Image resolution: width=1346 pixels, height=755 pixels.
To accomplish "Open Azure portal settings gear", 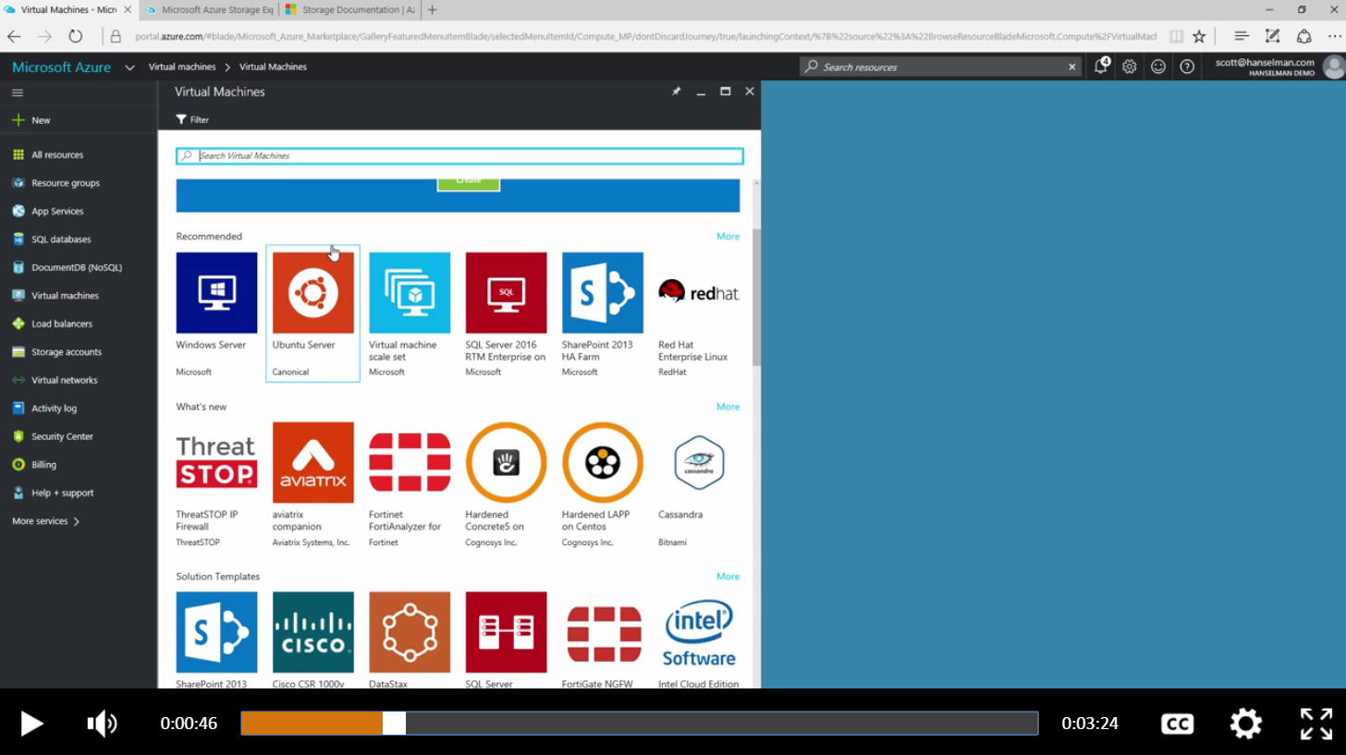I will click(1129, 67).
